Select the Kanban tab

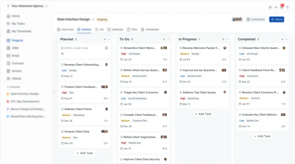coord(84,30)
